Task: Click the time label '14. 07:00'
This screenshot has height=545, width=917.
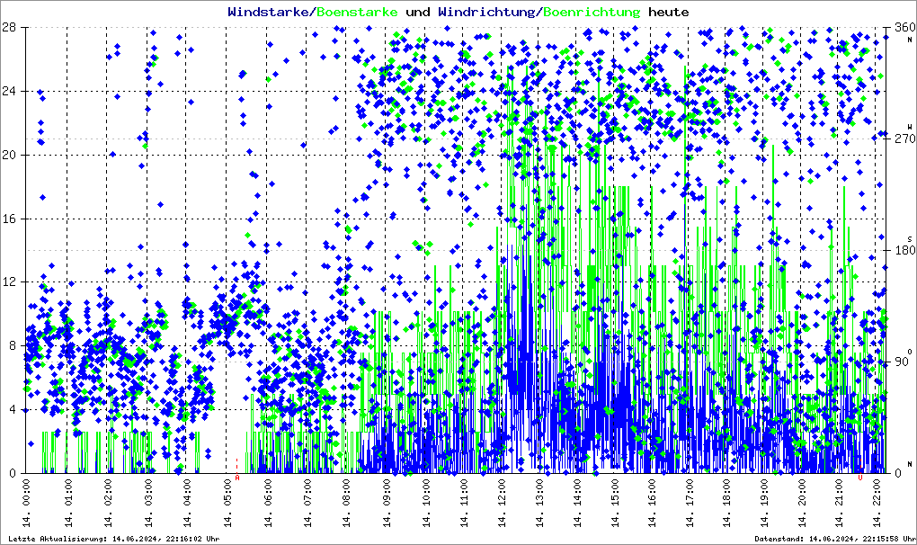Action: tap(307, 503)
